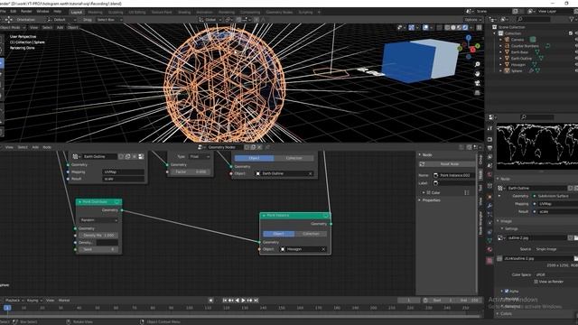Open the Modifiers wrench properties tab
This screenshot has height=325, width=578.
tap(489, 205)
